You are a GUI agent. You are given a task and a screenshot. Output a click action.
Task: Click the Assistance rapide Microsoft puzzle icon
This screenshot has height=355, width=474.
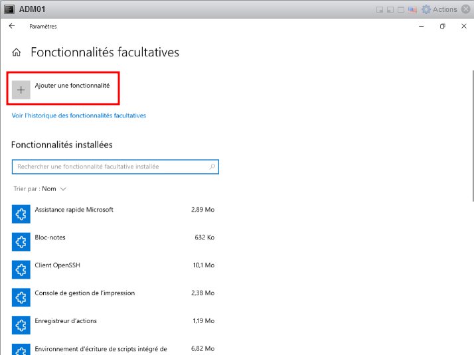coord(21,214)
